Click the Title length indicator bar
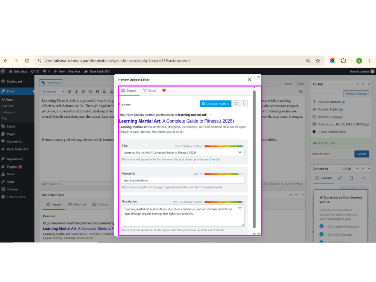Image resolution: width=376 pixels, height=282 pixels. (x=224, y=146)
